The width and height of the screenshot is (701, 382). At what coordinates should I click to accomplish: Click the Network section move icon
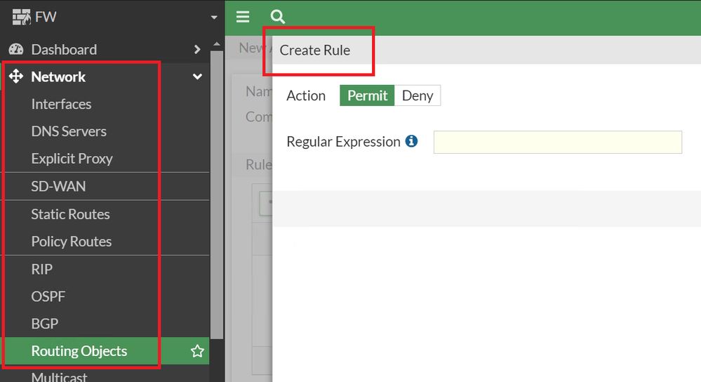tap(16, 77)
